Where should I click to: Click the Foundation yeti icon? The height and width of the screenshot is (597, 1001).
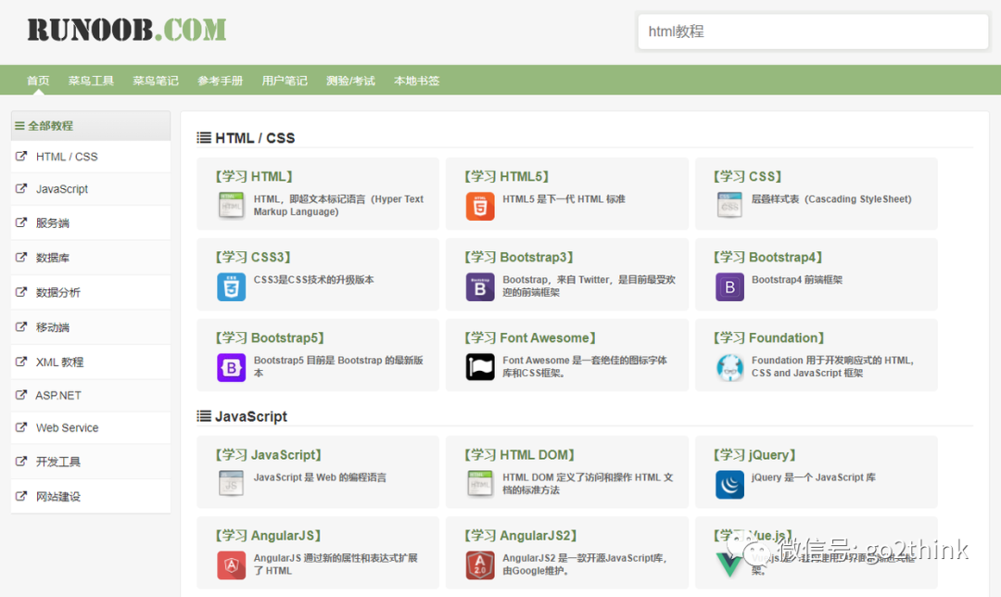coord(729,367)
